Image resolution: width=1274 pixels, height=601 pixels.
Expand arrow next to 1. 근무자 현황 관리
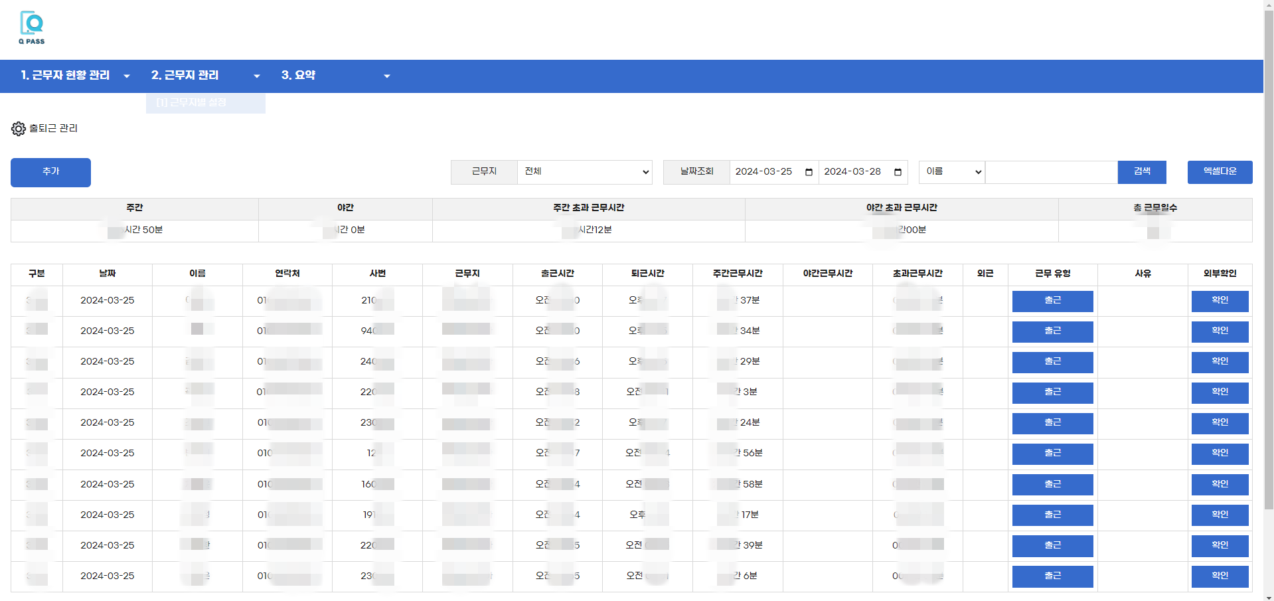(127, 76)
